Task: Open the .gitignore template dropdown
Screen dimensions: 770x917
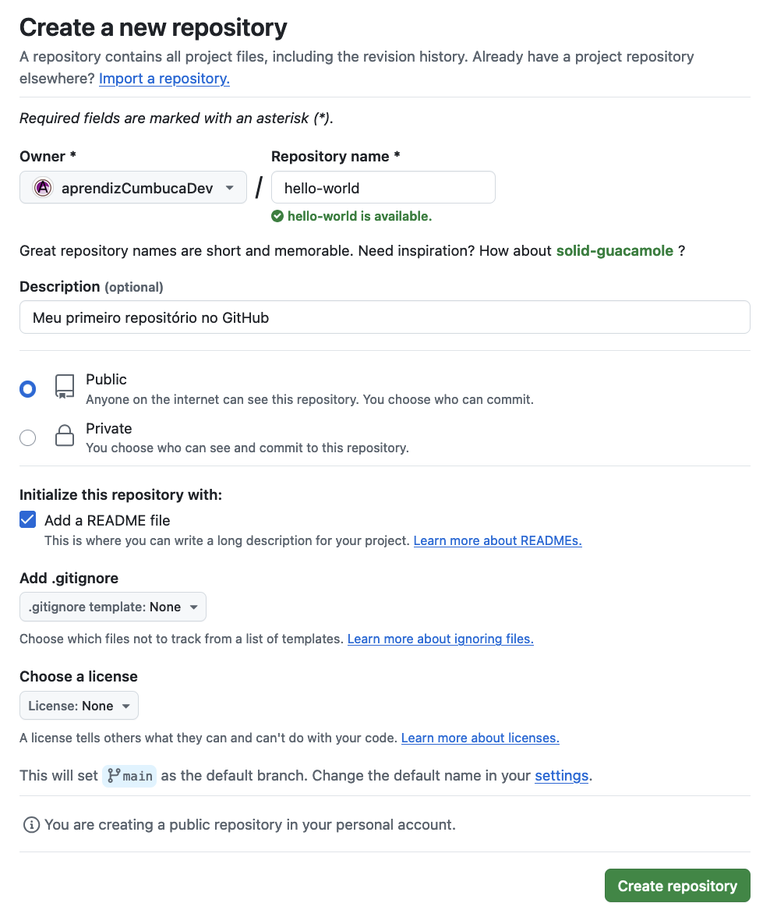Action: pos(112,607)
